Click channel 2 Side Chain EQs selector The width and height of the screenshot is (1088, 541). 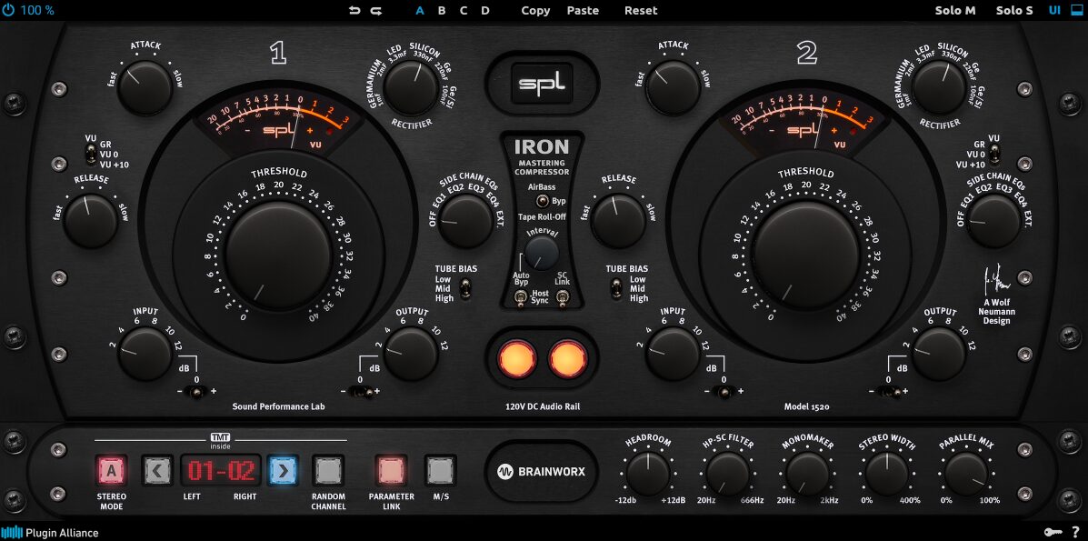[x=993, y=222]
